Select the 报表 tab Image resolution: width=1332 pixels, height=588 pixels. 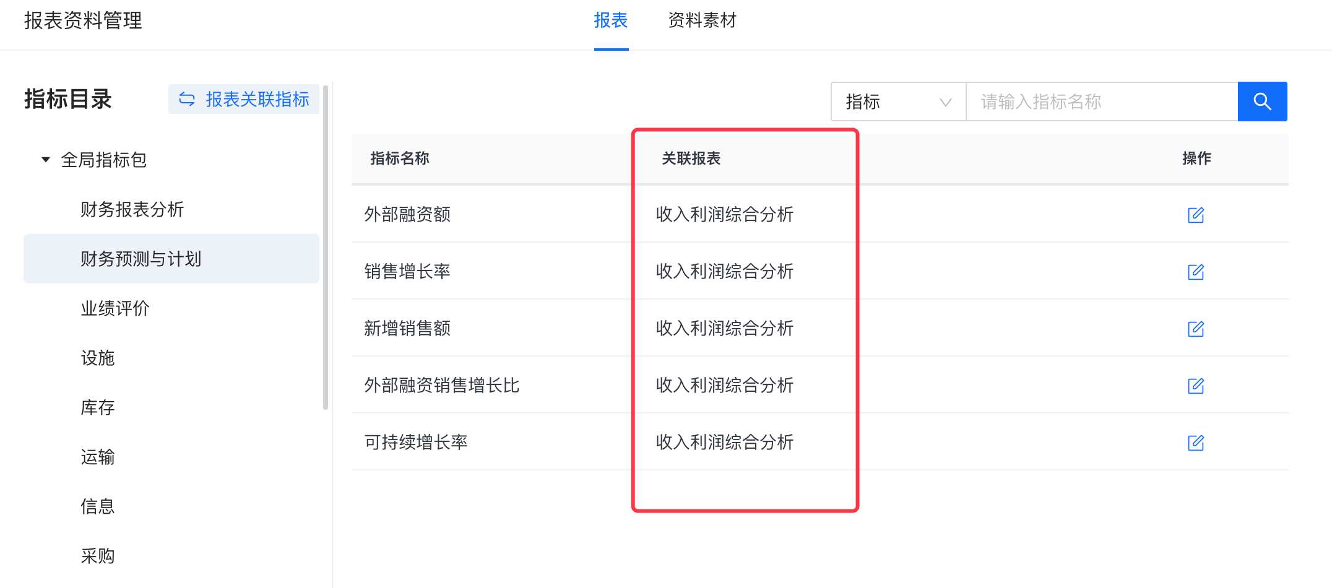pos(610,20)
